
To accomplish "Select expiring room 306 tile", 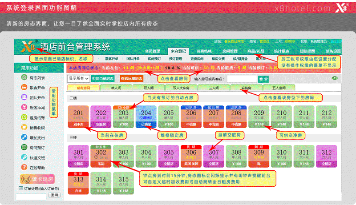I will (191, 156).
